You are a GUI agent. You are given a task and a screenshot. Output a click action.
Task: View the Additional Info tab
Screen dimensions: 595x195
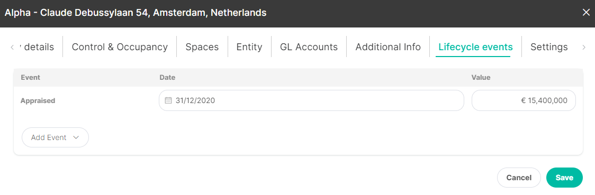click(388, 47)
